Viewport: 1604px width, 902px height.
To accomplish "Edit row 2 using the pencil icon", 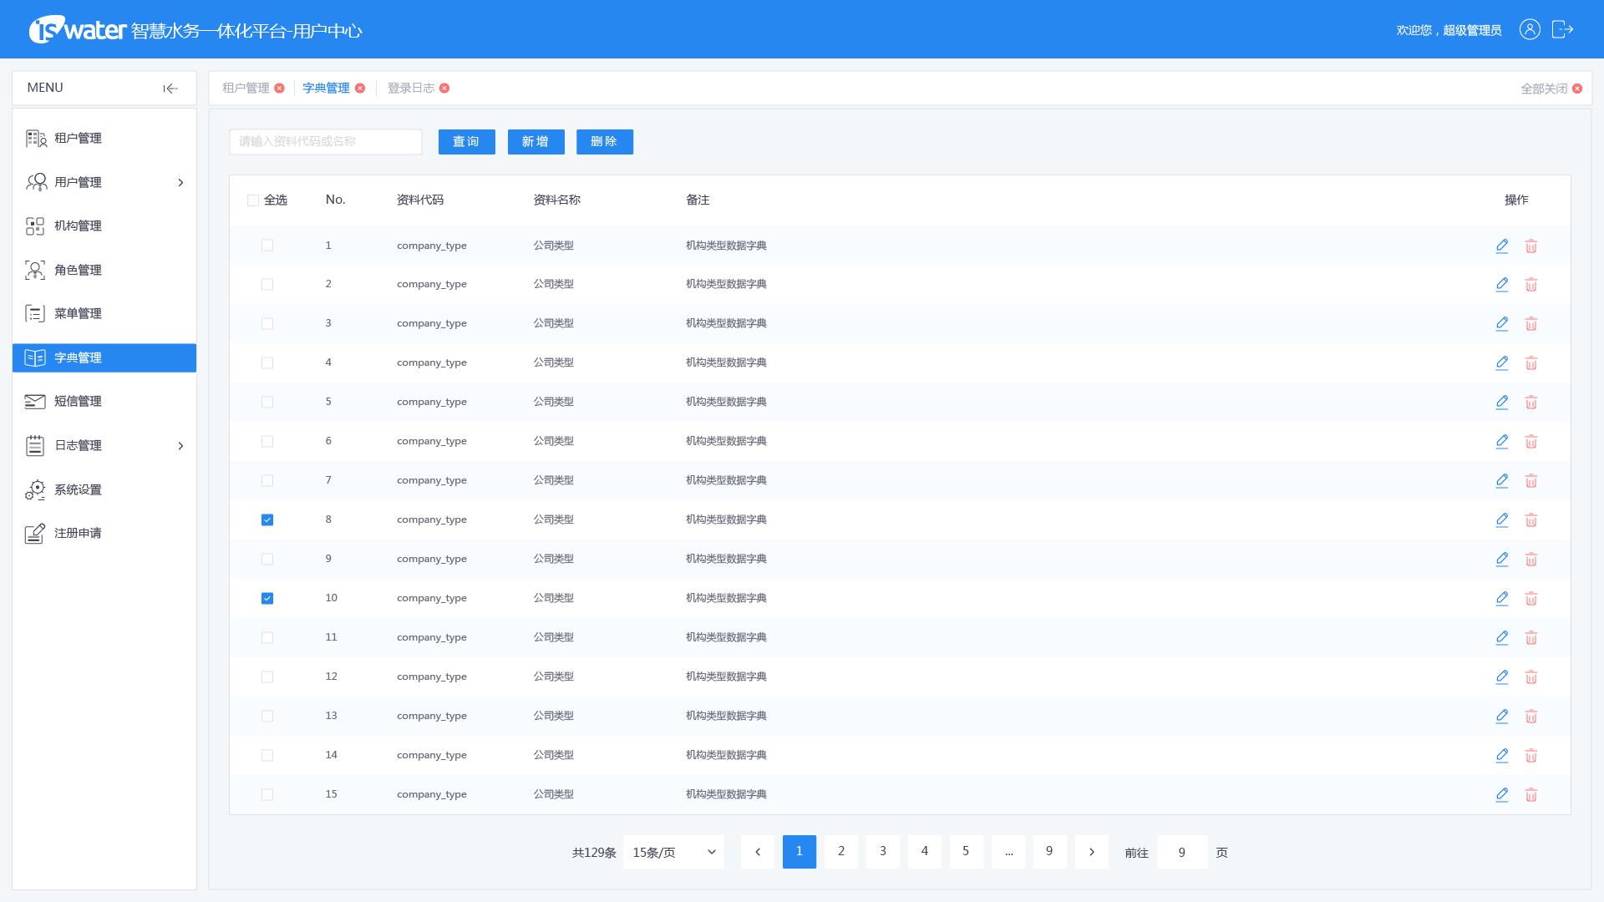I will click(x=1502, y=285).
